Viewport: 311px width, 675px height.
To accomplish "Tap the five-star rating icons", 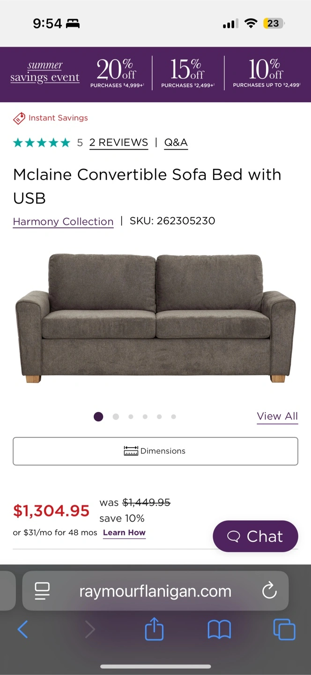I will (42, 142).
